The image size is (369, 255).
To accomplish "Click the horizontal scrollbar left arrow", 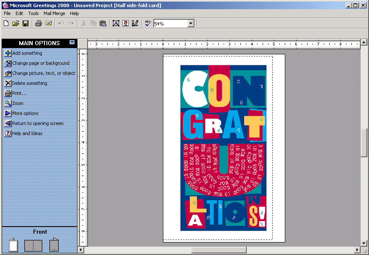I will pos(81,250).
